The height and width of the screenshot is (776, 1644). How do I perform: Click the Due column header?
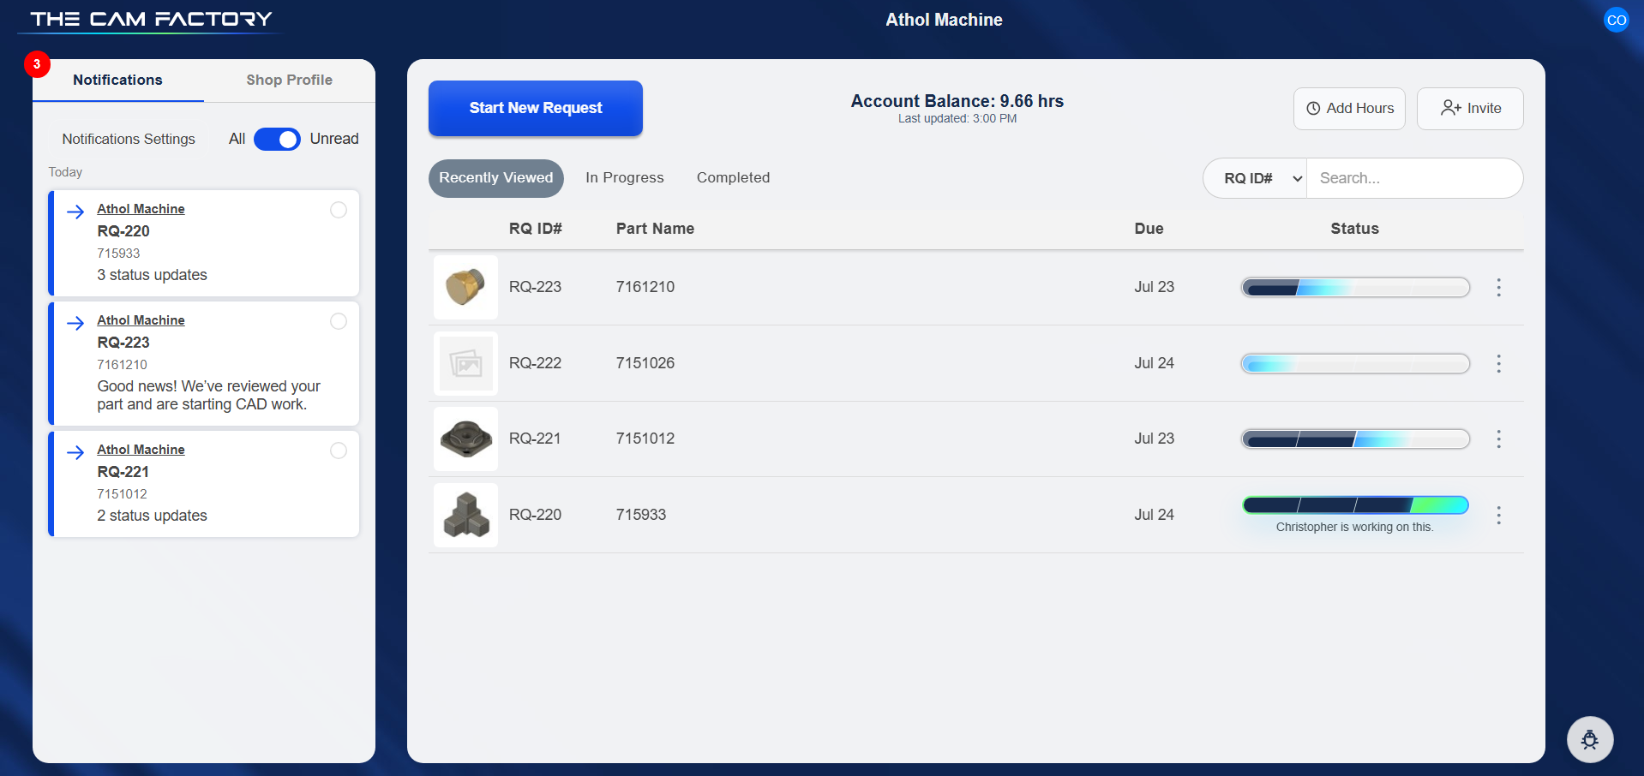[x=1149, y=229]
